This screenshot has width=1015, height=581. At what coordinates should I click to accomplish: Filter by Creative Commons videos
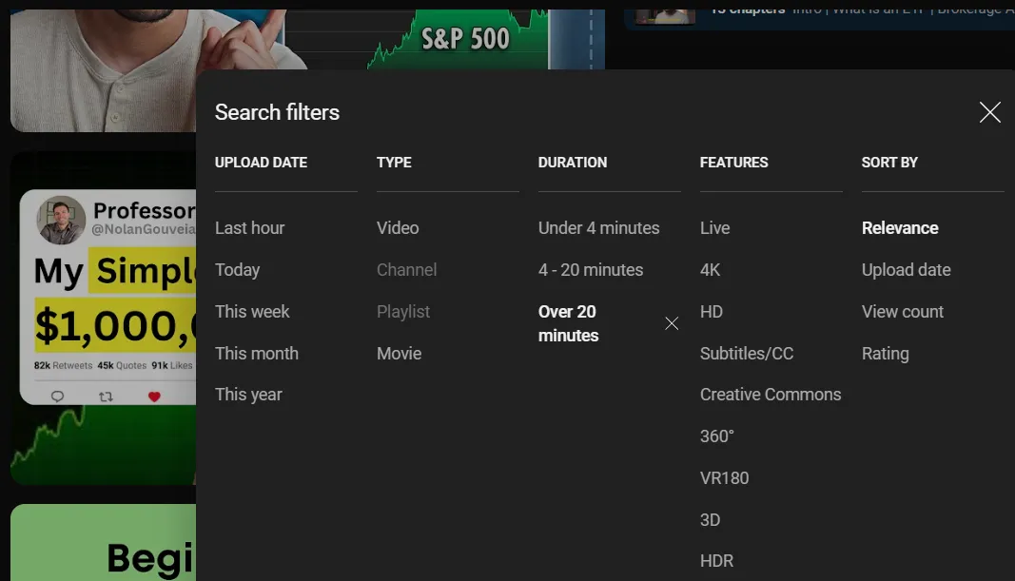coord(770,395)
